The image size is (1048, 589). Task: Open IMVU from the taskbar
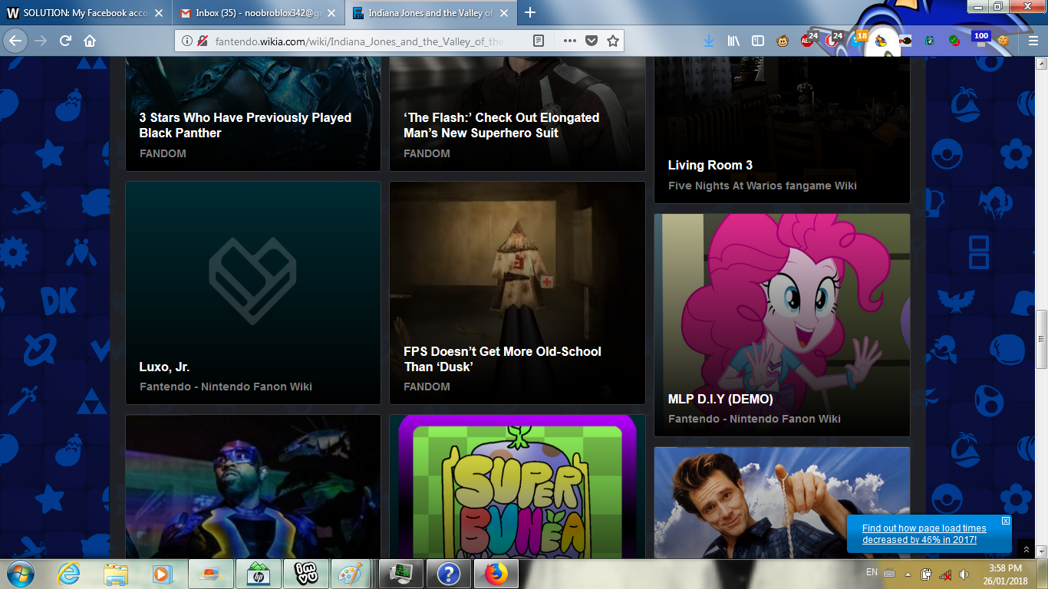pos(306,574)
